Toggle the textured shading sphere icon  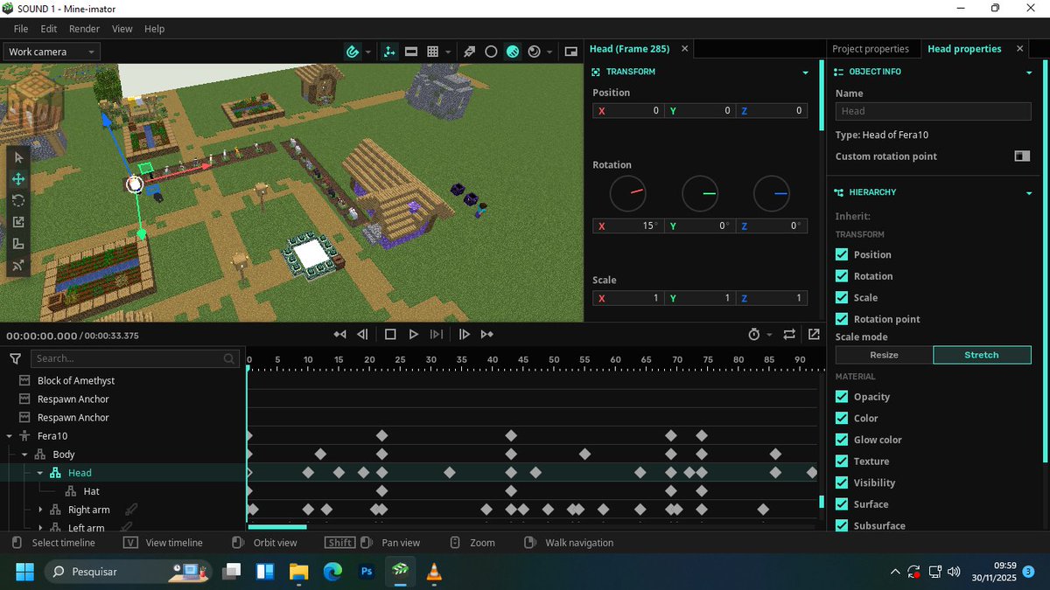click(512, 51)
